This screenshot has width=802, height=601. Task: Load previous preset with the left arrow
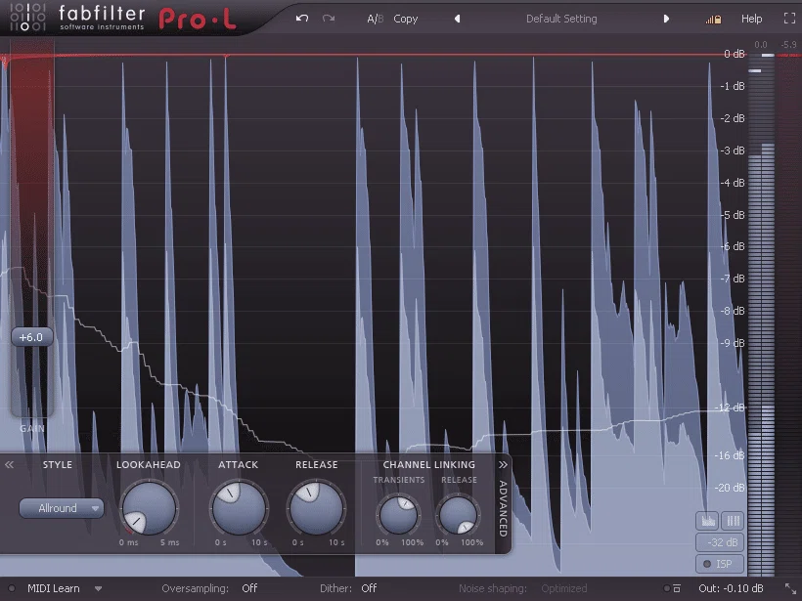(x=458, y=19)
